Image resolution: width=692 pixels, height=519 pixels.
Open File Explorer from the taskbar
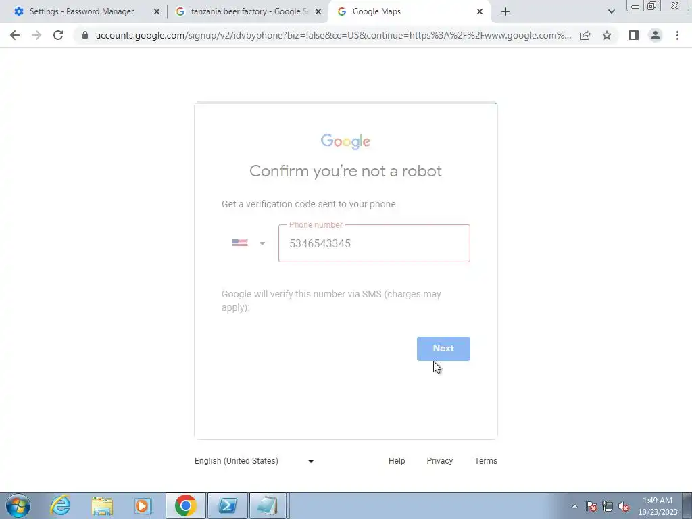click(x=102, y=505)
